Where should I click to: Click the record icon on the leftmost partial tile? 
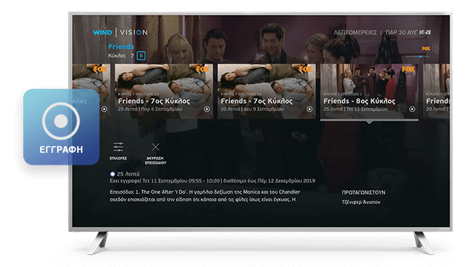click(104, 109)
